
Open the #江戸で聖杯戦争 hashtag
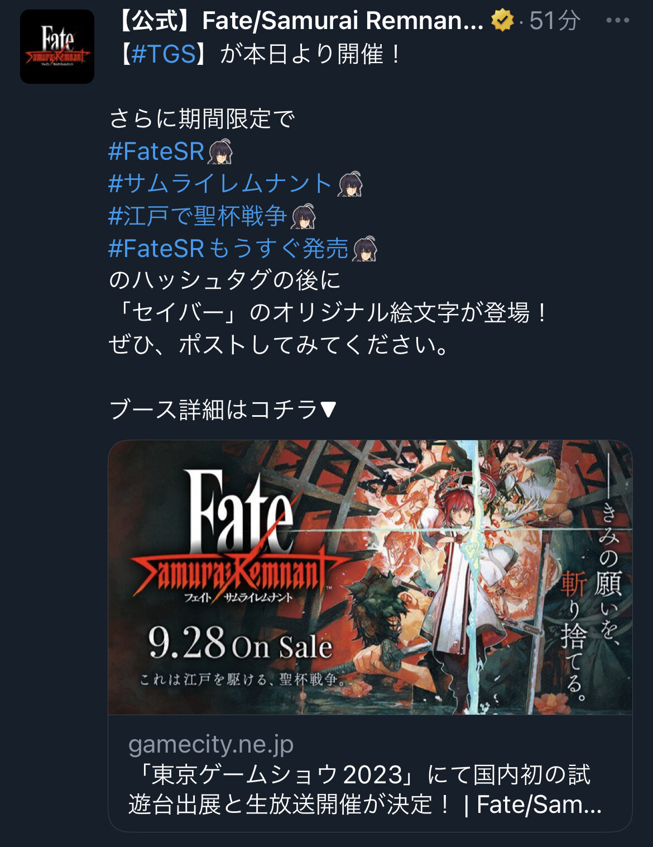[x=198, y=216]
